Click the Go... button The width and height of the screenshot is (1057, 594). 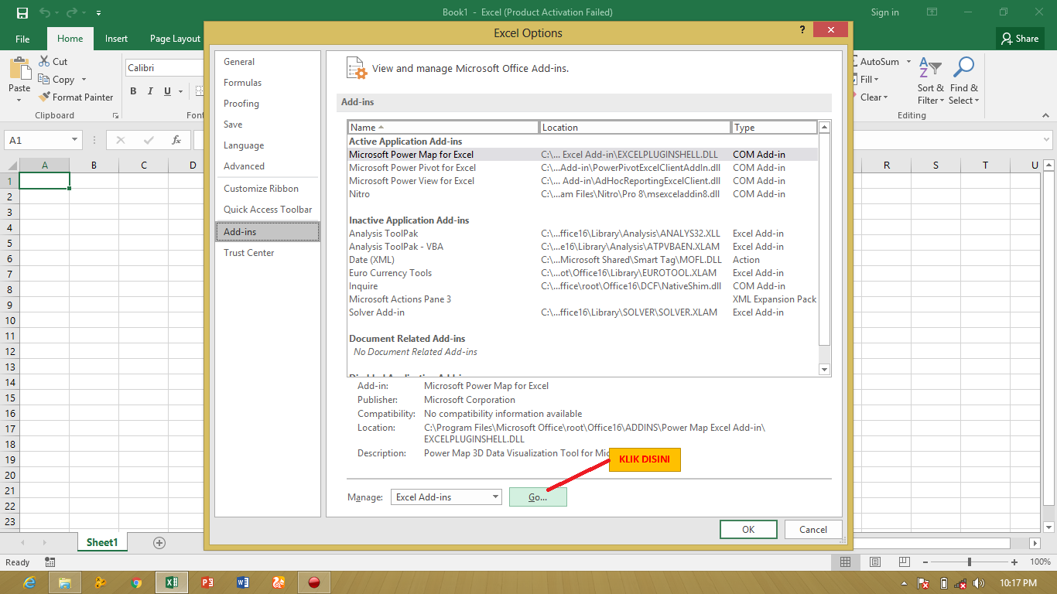point(538,497)
